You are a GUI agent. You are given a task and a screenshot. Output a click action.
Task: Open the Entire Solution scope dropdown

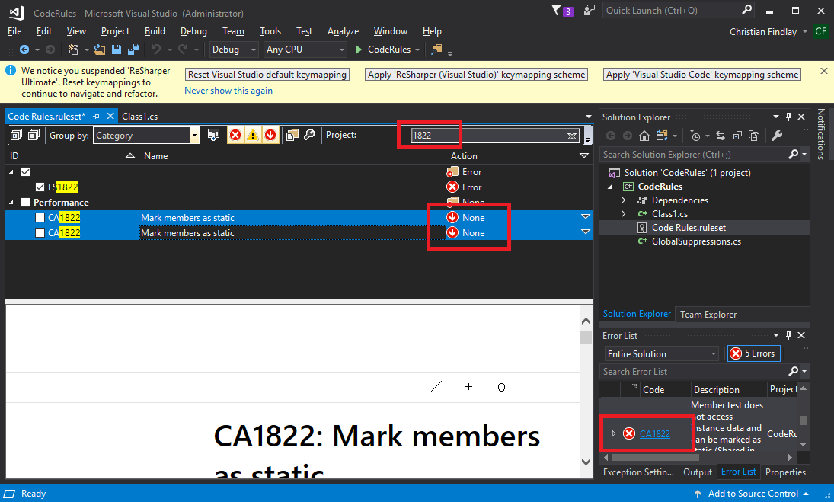coord(661,353)
